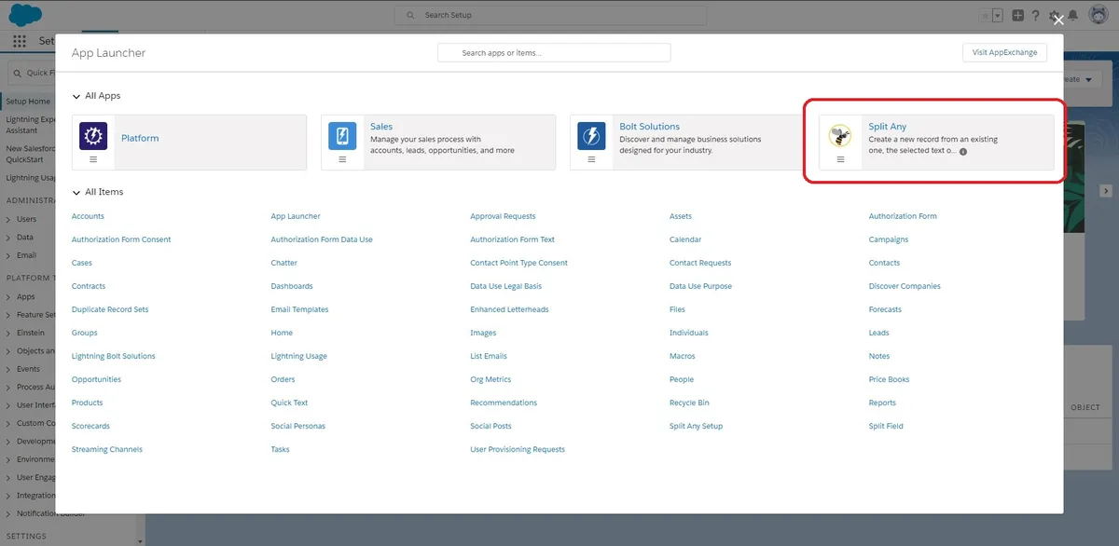This screenshot has height=546, width=1119.
Task: Collapse the All Items section
Action: point(76,192)
